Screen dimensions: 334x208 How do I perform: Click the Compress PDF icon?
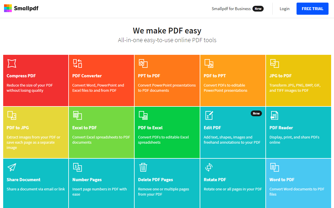click(x=12, y=63)
